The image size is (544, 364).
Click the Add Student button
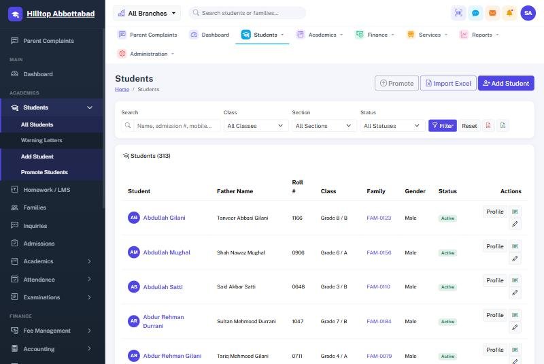pyautogui.click(x=506, y=83)
